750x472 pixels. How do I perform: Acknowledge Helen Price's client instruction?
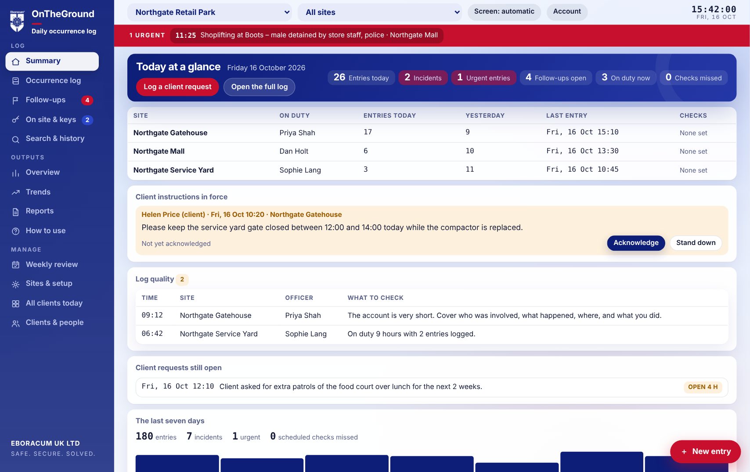point(636,243)
